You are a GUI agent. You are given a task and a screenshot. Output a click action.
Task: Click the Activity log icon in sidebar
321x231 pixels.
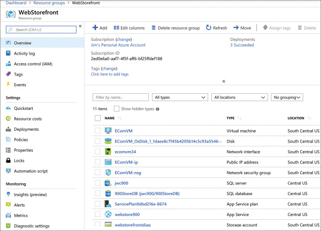point(8,54)
